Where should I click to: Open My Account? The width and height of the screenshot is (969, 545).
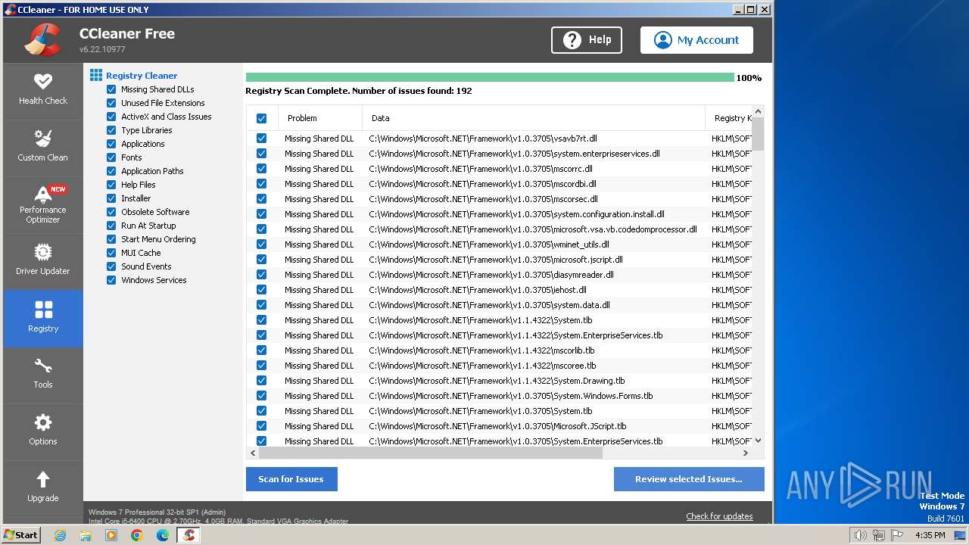coord(696,40)
